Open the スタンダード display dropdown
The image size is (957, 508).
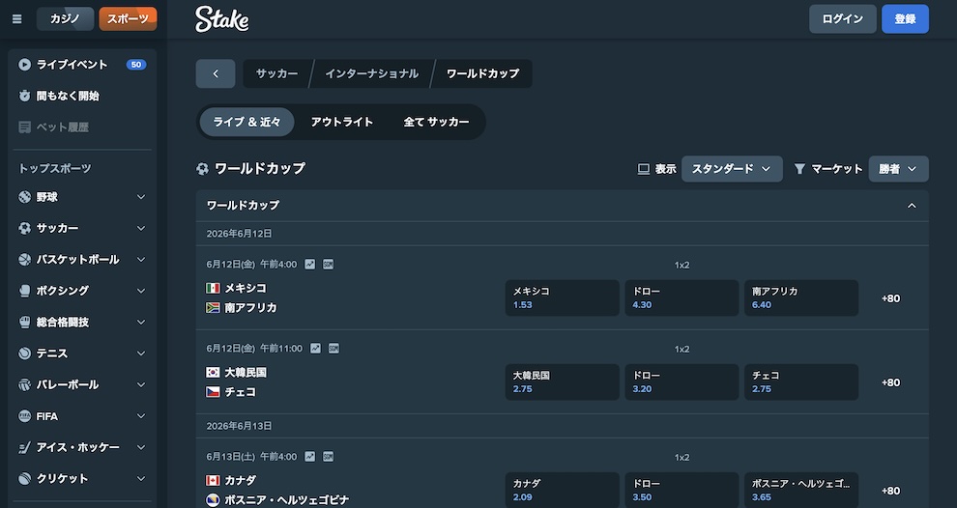pos(732,169)
